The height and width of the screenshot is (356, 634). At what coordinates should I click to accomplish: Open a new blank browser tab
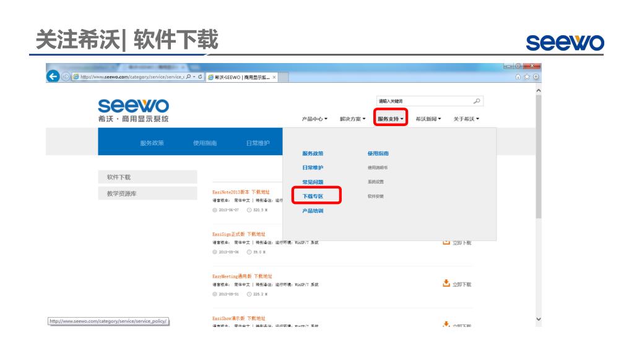tap(284, 77)
